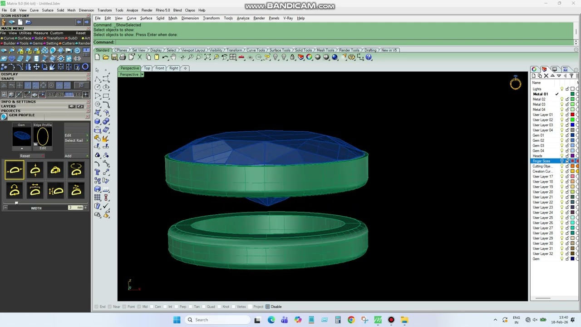Click the purple color swatch of Heads layer
581x327 pixels.
pos(573,156)
